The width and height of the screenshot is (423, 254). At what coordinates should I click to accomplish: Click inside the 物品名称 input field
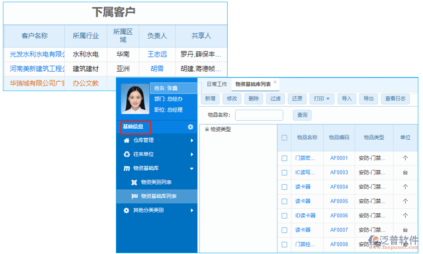(x=259, y=115)
